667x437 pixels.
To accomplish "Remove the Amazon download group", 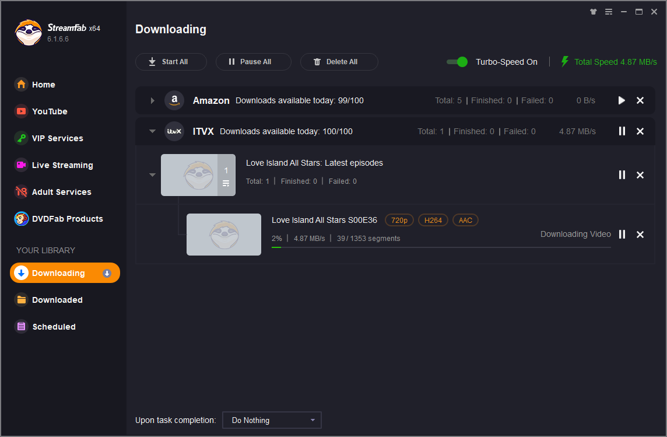I will (640, 100).
